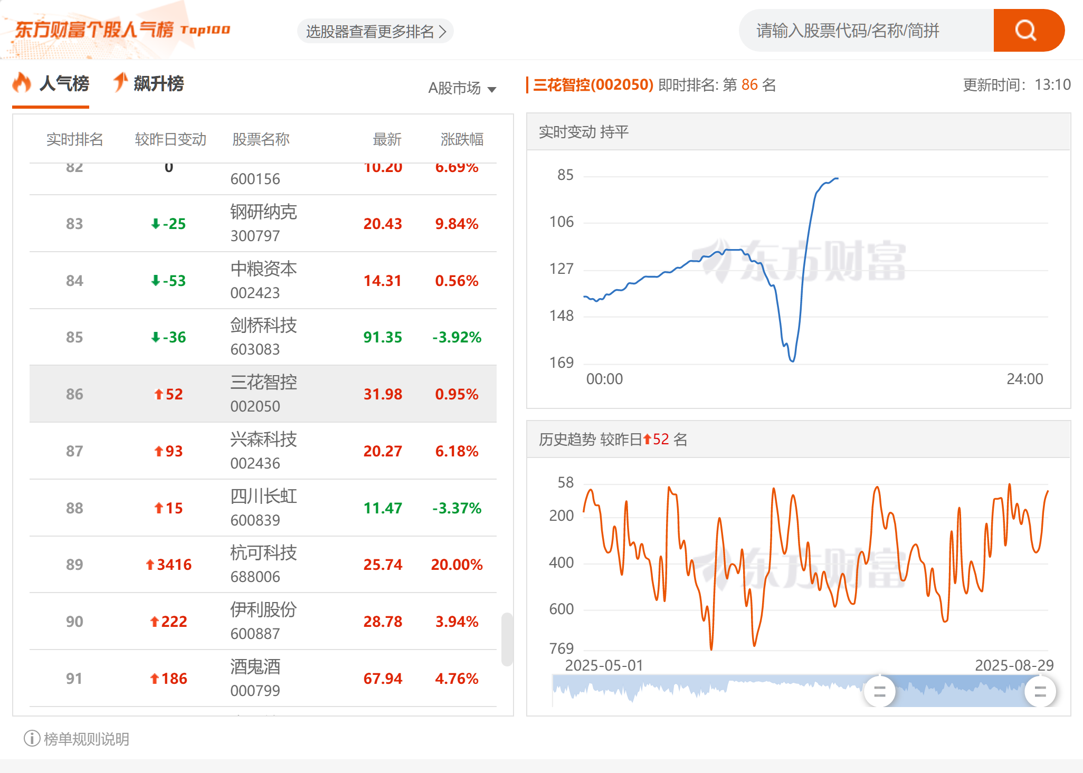Select the 剑桥科技 603083 row
The width and height of the screenshot is (1083, 773).
click(x=263, y=337)
